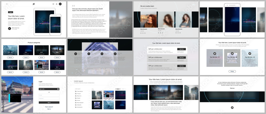This screenshot has height=114, width=266.
Task: Click Buy now under Category 02
Action: [26, 57]
